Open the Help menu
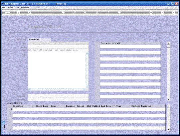The height and width of the screenshot is (136, 180). coord(4,7)
